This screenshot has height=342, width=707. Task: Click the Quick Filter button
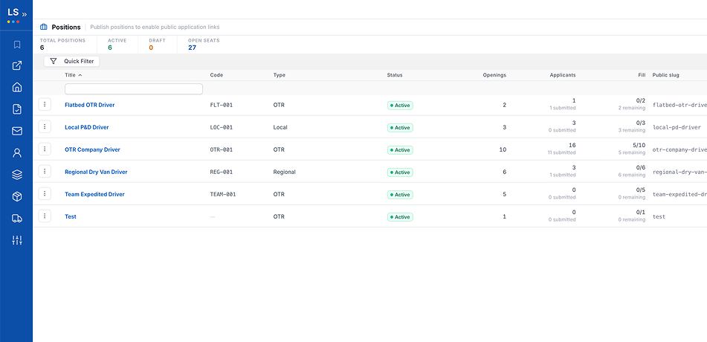tap(71, 62)
